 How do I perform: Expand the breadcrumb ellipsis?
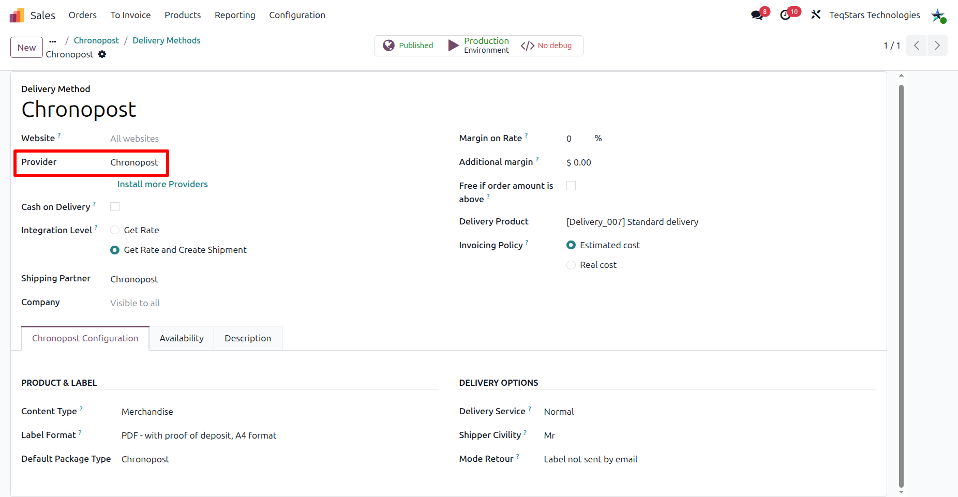(53, 41)
